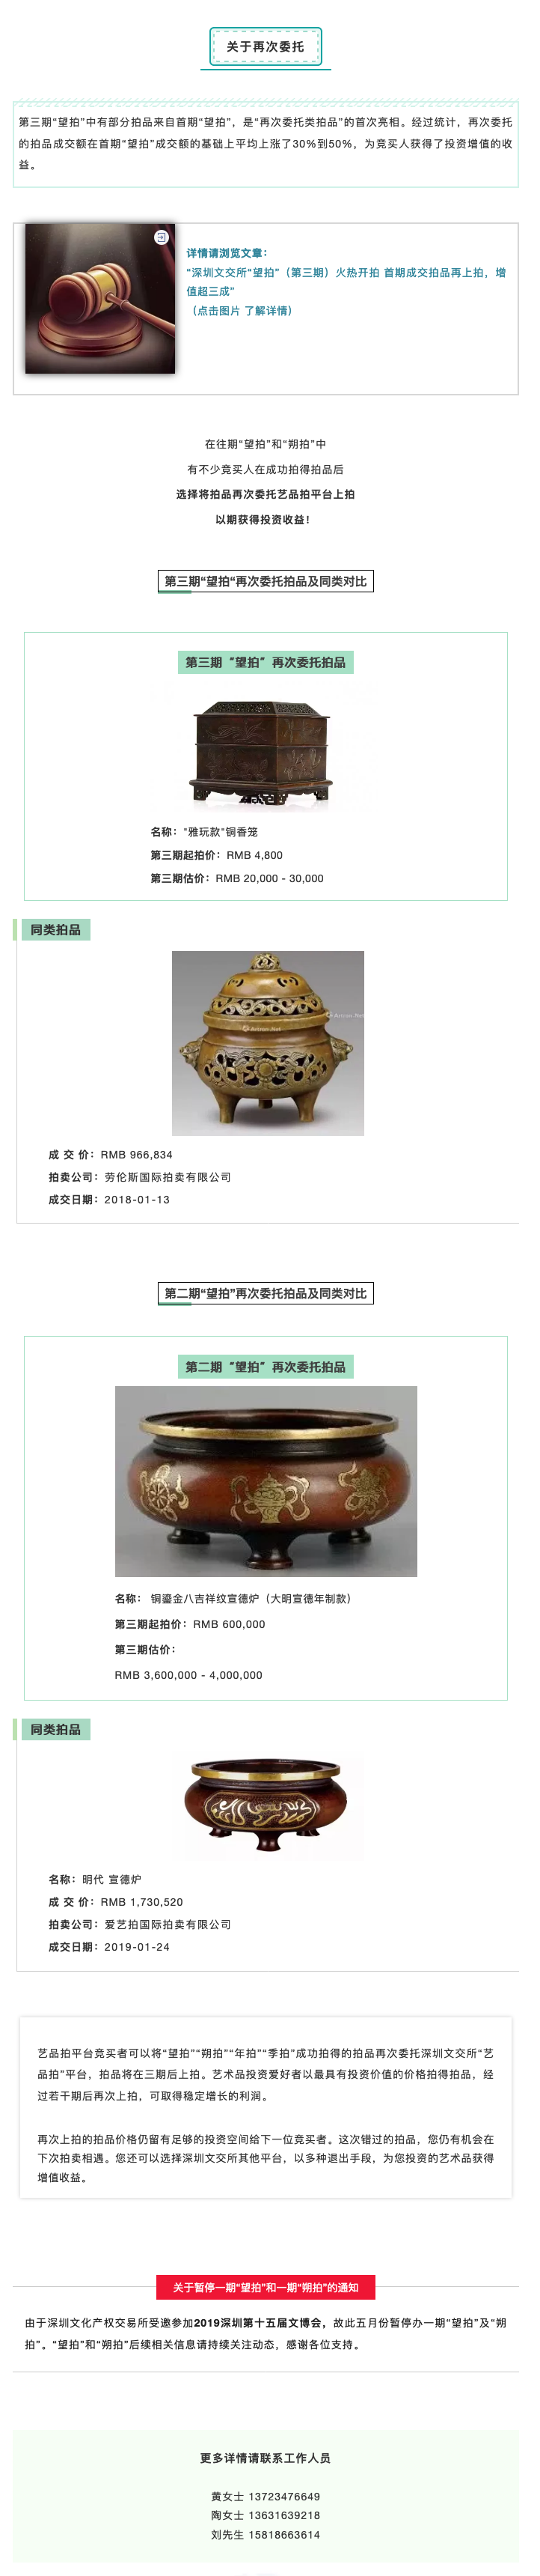The image size is (540, 2576).
Task: Click second 同类拍品 label above 宣德炉
Action: point(56,1729)
